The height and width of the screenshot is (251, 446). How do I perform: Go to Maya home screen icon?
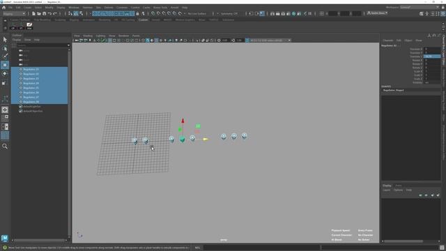click(3, 8)
